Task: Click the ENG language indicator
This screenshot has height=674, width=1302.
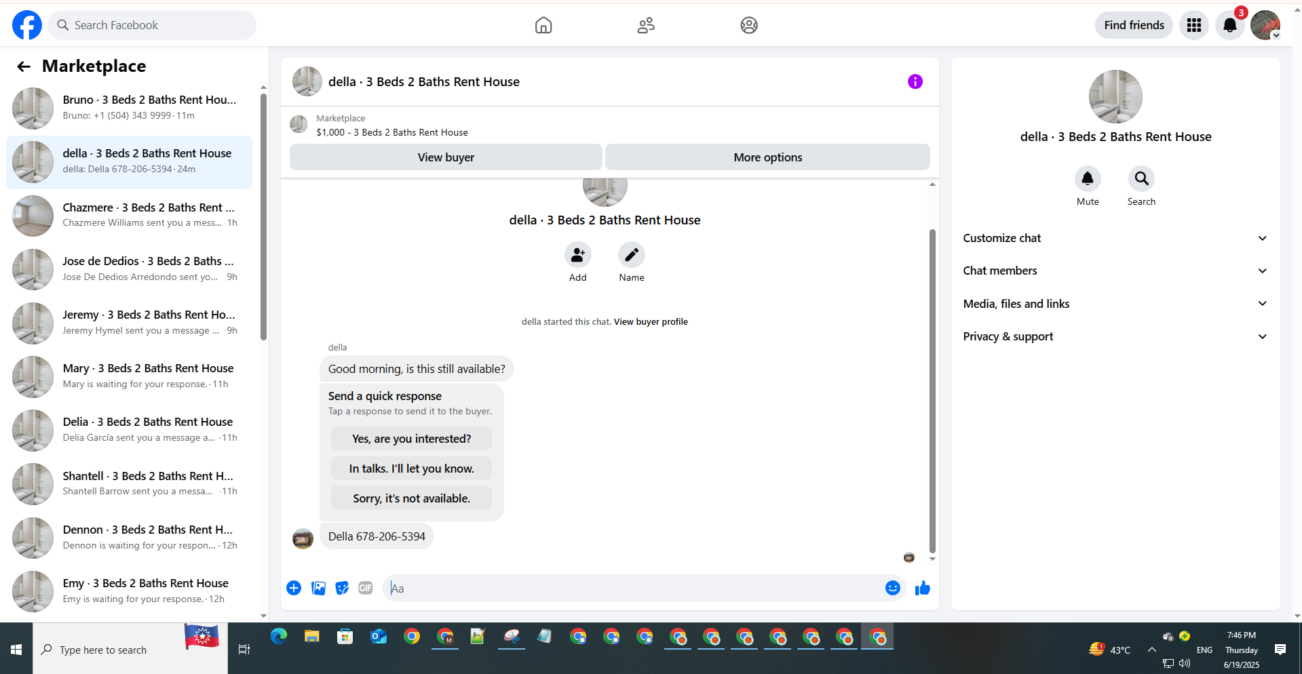Action: 1204,650
